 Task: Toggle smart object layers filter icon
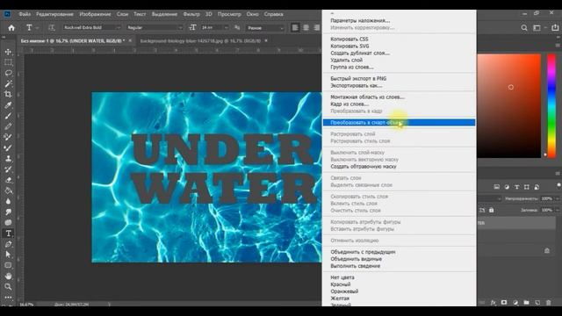[x=537, y=187]
